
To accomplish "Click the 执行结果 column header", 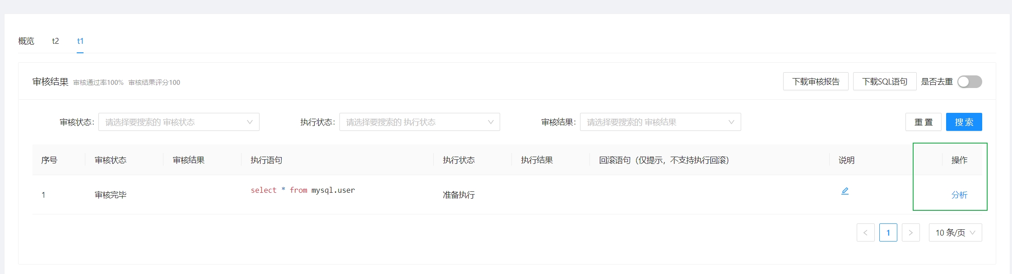I will (537, 160).
